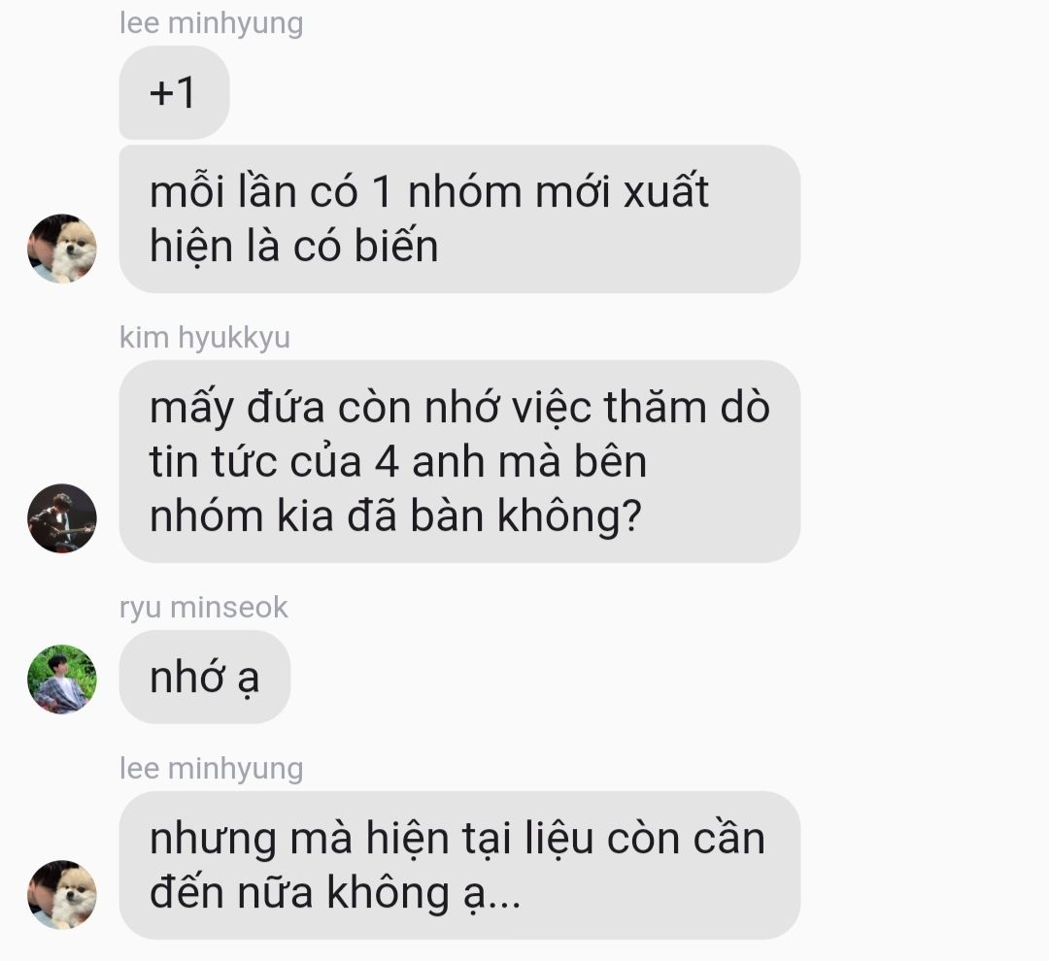This screenshot has height=961, width=1049.
Task: Click the words 'đến nữa' in the last bubble
Action: 231,892
